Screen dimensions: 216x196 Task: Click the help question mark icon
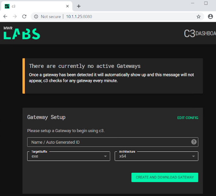click(x=194, y=142)
